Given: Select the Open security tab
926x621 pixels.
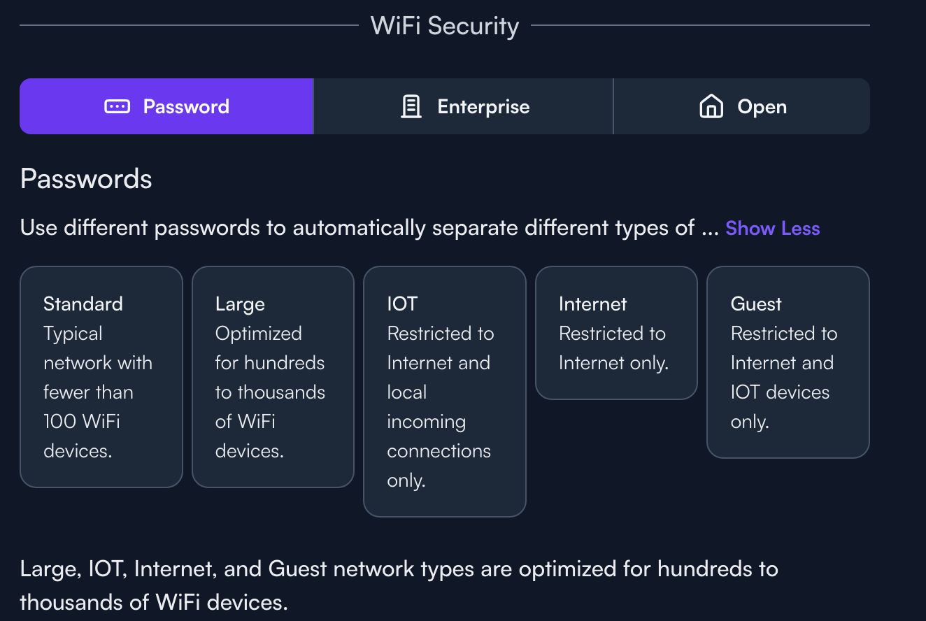Looking at the screenshot, I should pos(742,106).
